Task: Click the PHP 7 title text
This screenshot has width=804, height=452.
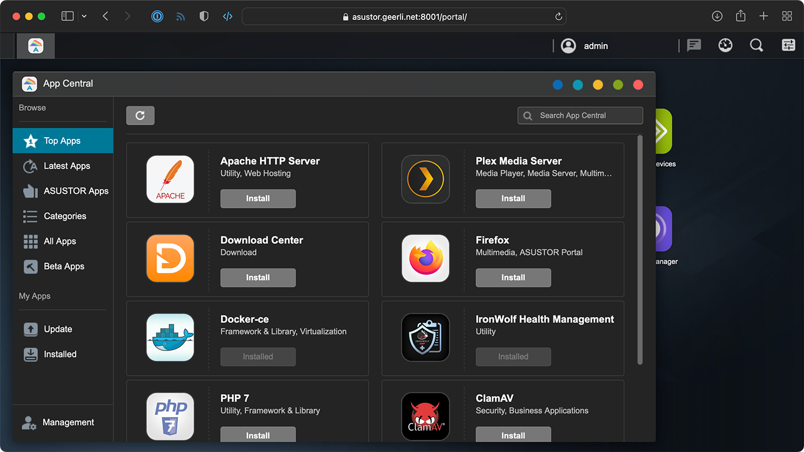Action: pyautogui.click(x=235, y=398)
